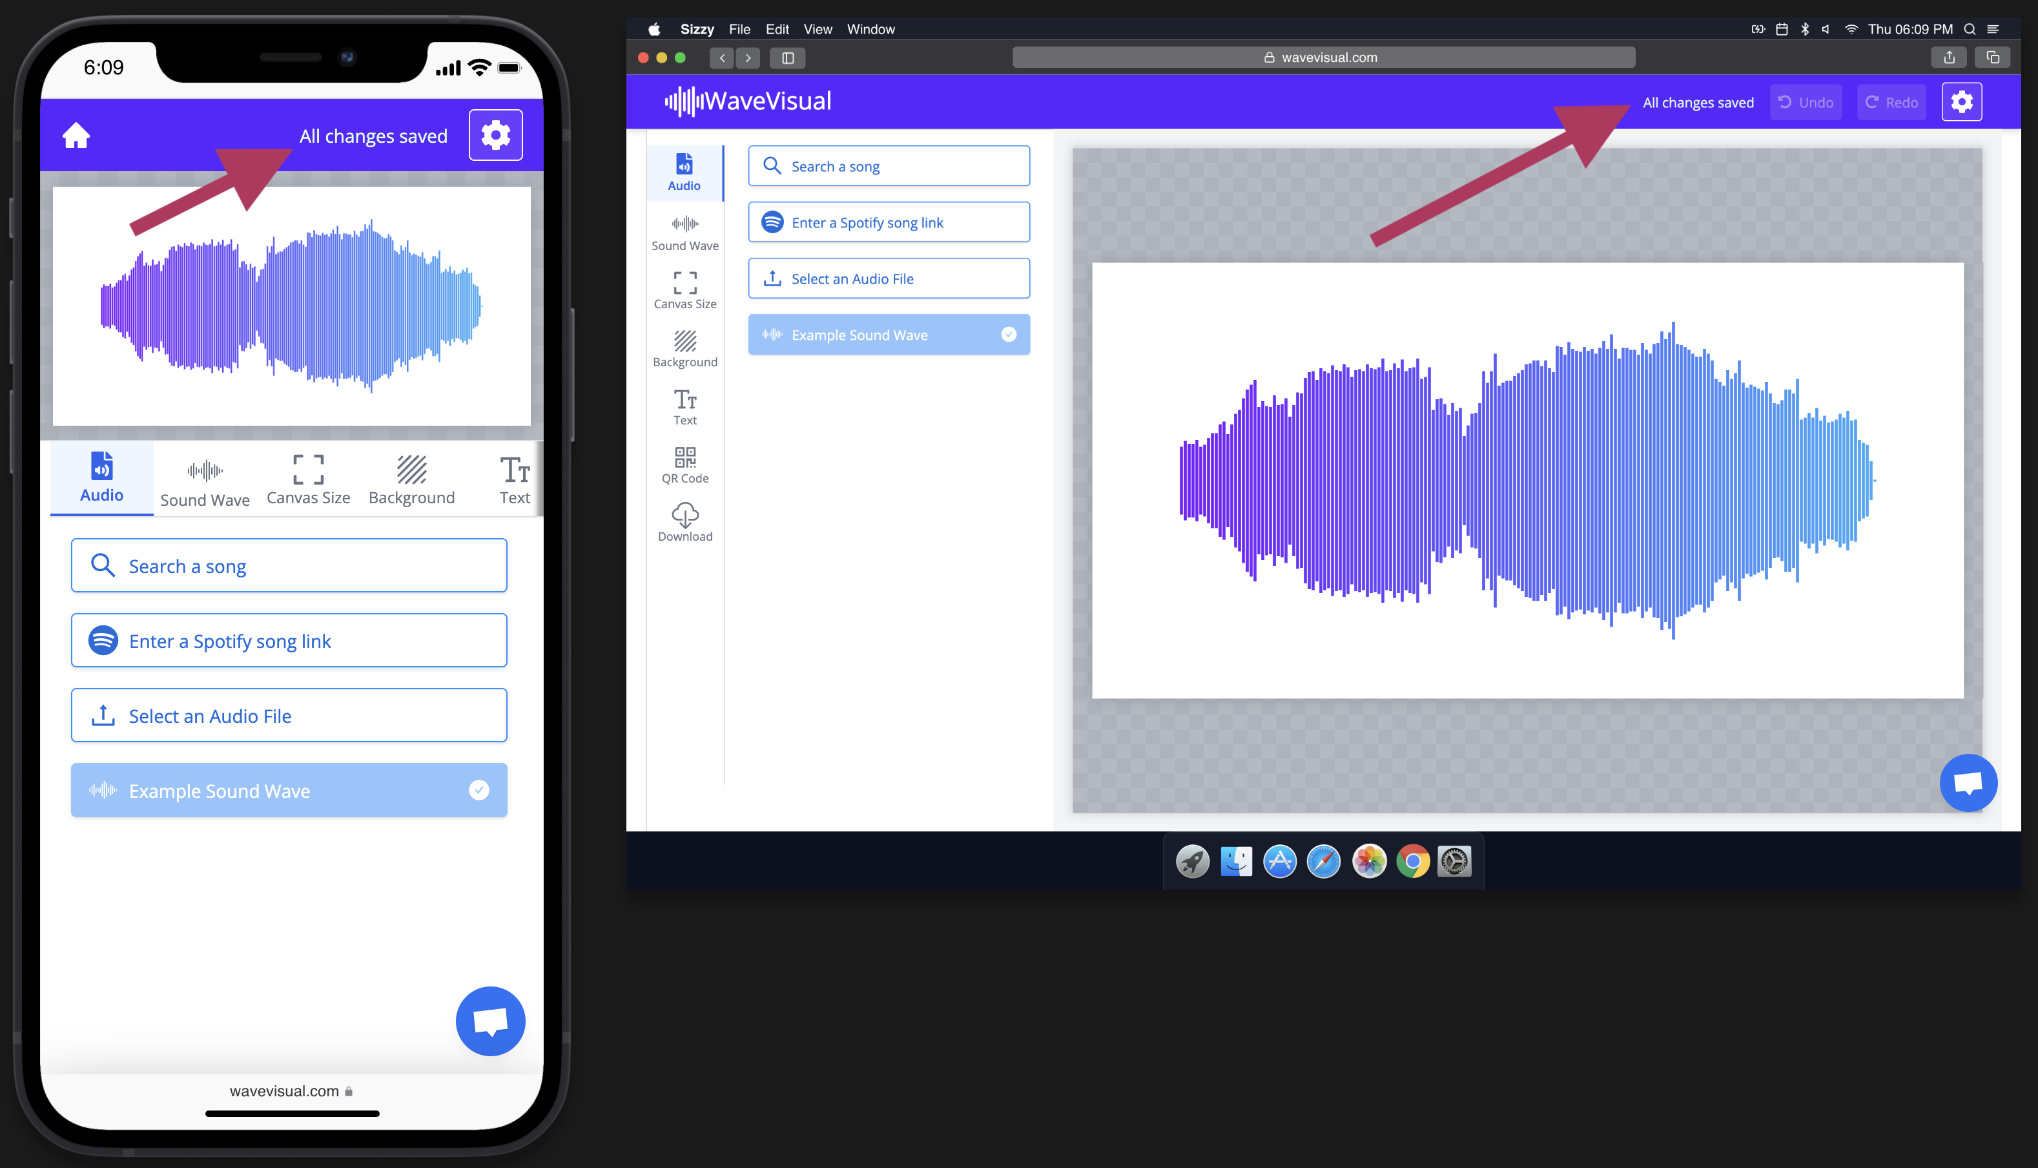Switch to Background tab on phone
Screen dimensions: 2038x1168
click(411, 481)
